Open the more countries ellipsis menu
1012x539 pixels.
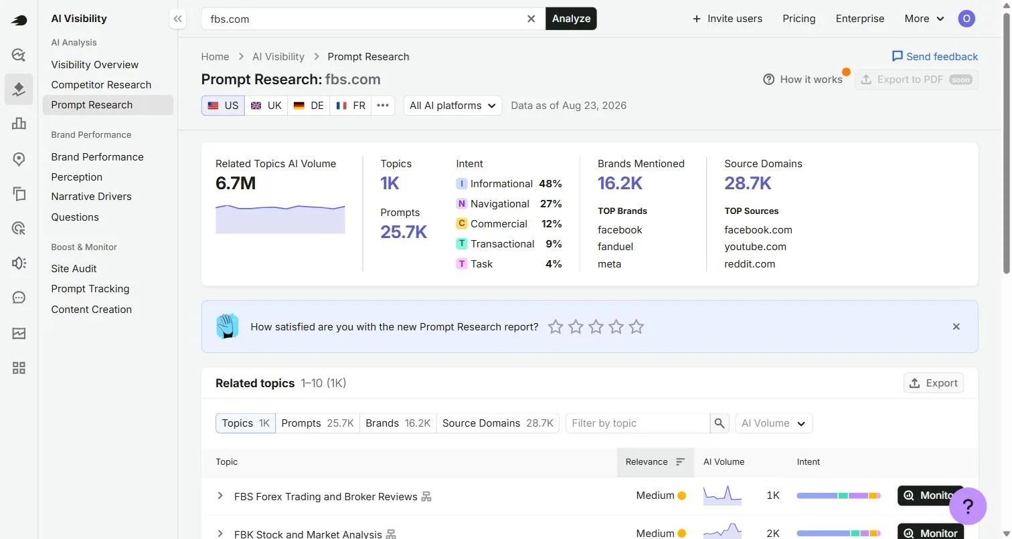click(x=383, y=105)
